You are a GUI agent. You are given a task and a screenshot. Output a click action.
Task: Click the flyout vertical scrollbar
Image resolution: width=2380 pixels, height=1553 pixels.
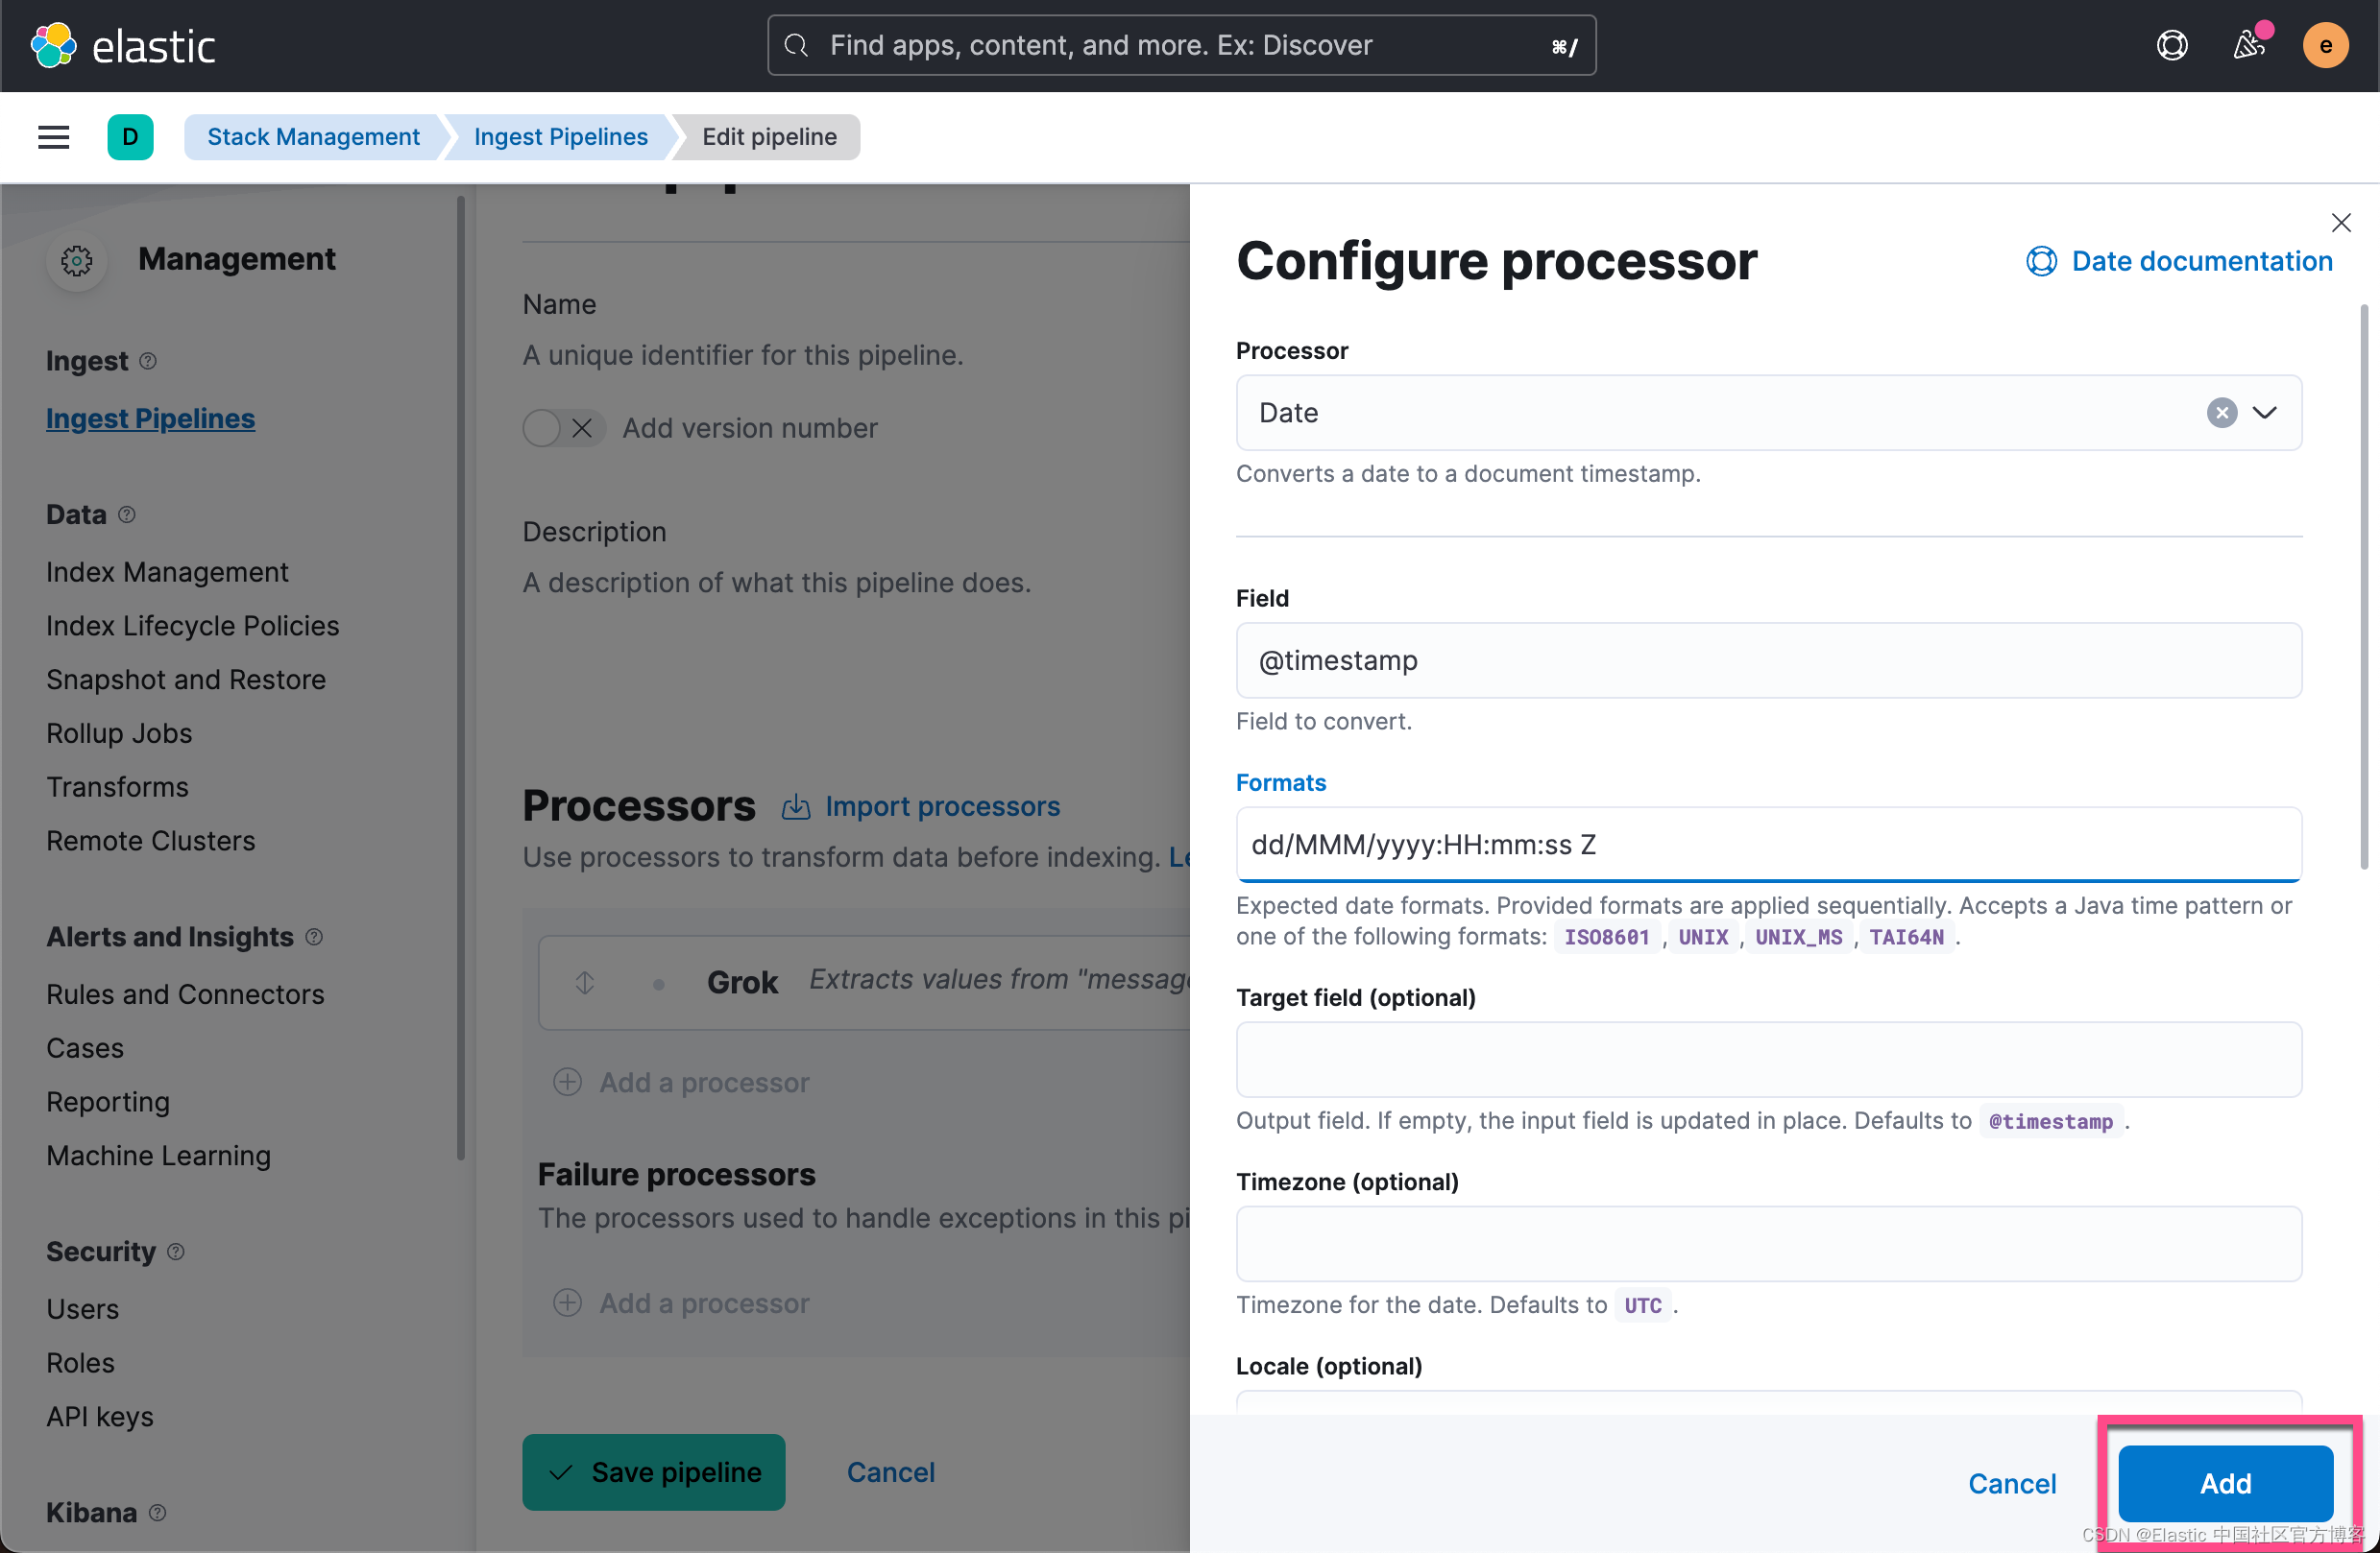pyautogui.click(x=2363, y=589)
